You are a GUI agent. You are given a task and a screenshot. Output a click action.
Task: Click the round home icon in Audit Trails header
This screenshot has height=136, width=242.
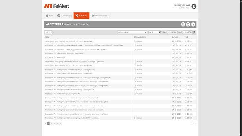(193, 24)
